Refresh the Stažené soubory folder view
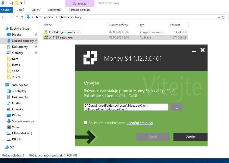The image size is (229, 163). coord(223,17)
